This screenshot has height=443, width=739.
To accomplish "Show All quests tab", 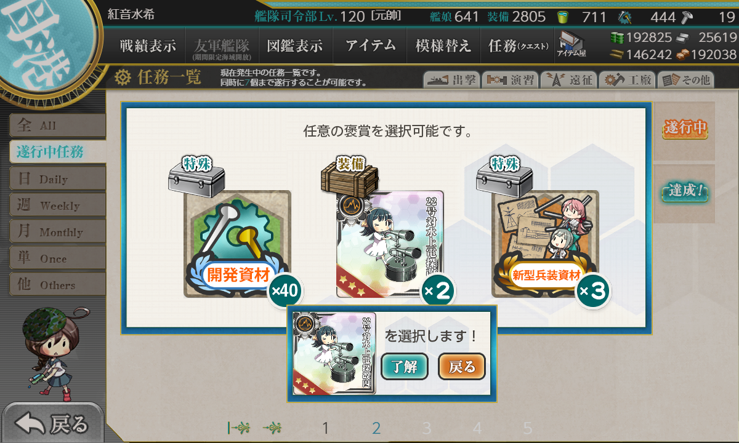I will click(57, 126).
